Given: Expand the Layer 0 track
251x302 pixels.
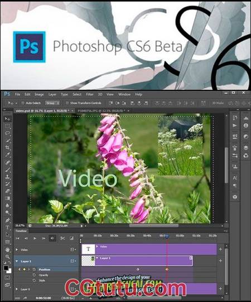Looking at the screenshot, I should pos(17,289).
